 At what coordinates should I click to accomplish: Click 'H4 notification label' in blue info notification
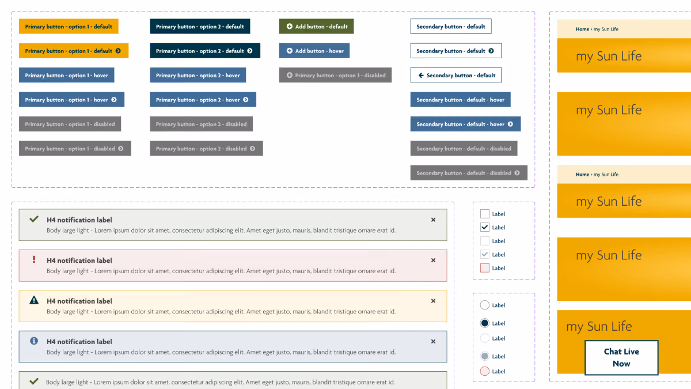pyautogui.click(x=79, y=342)
